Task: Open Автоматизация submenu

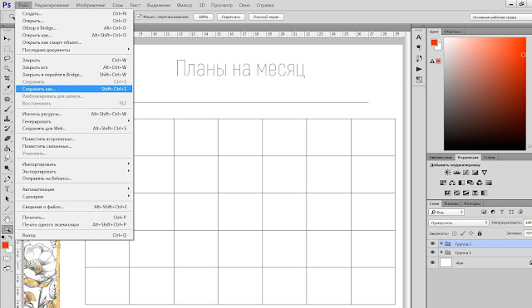Action: (x=74, y=189)
